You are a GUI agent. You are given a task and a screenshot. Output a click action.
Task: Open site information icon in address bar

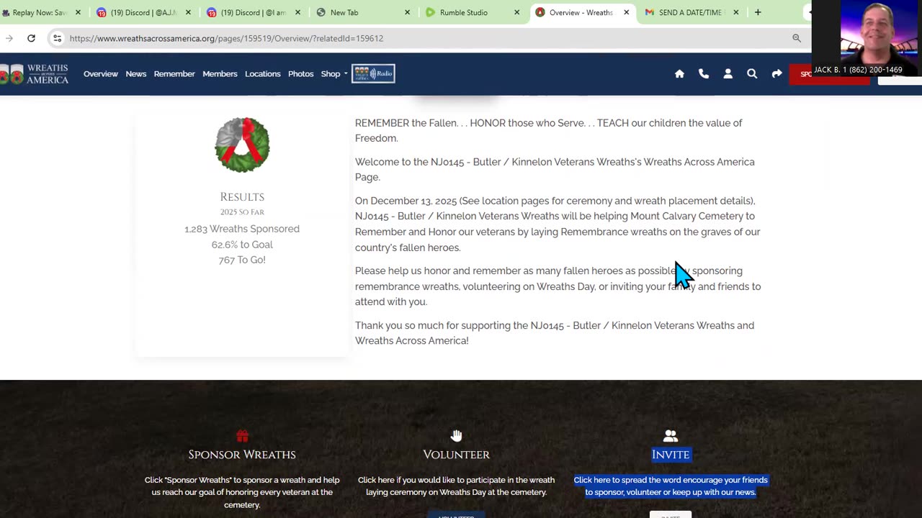pyautogui.click(x=57, y=38)
